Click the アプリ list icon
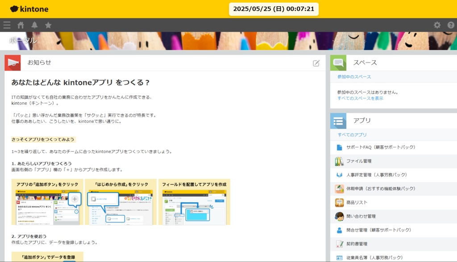The height and width of the screenshot is (262, 457). (x=338, y=121)
